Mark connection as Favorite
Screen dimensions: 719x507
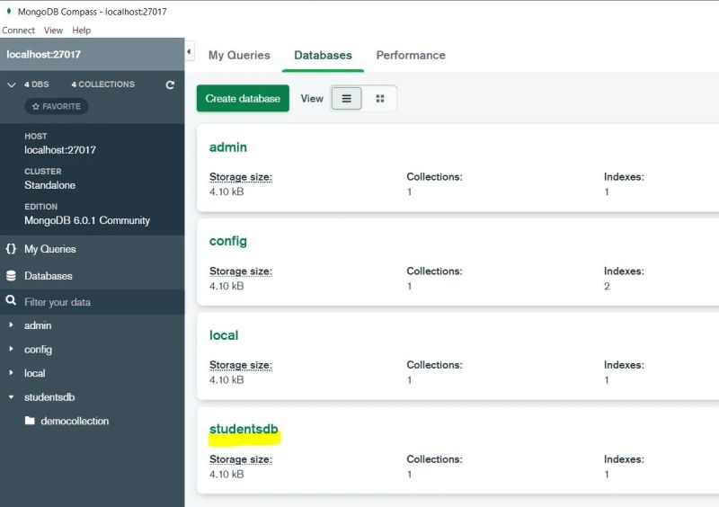pyautogui.click(x=57, y=106)
